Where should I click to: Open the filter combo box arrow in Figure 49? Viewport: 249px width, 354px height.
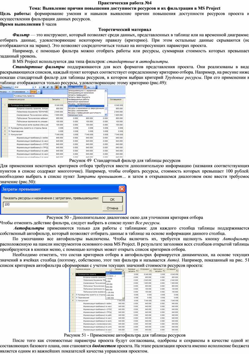pyautogui.click(x=85, y=87)
